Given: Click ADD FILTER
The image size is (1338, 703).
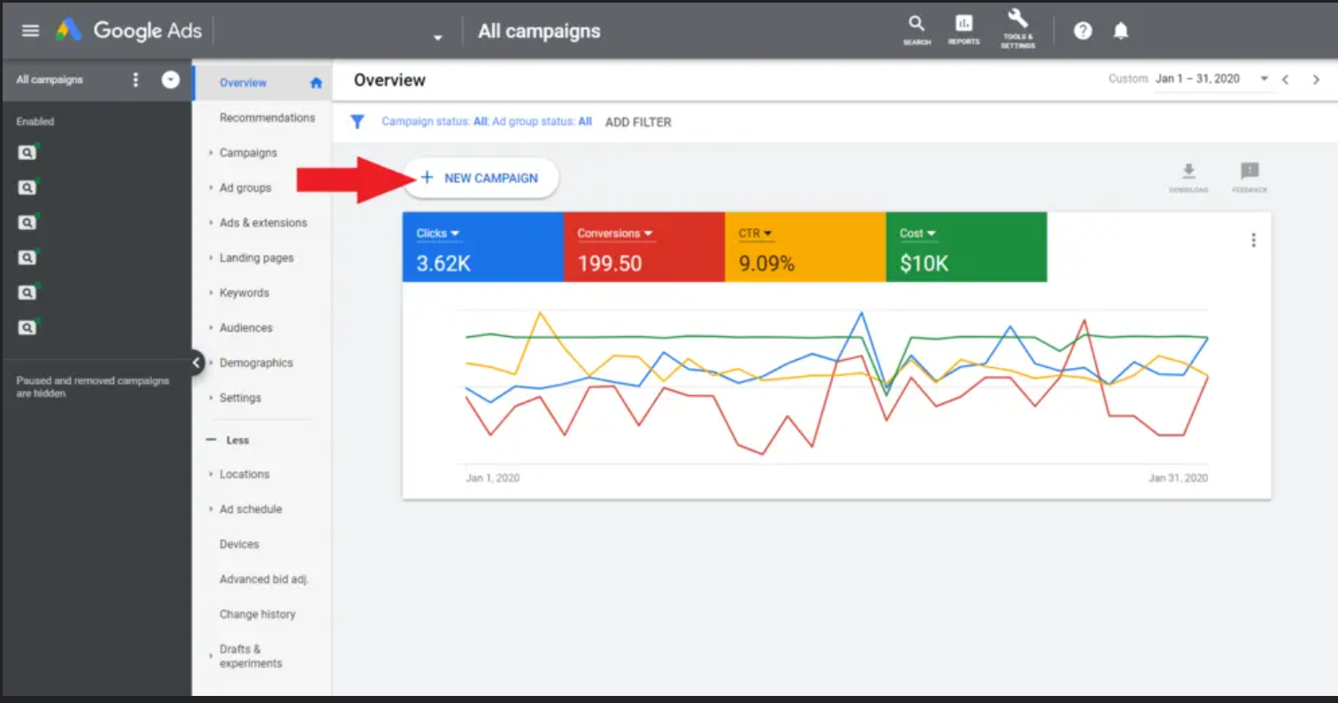Looking at the screenshot, I should [x=638, y=122].
